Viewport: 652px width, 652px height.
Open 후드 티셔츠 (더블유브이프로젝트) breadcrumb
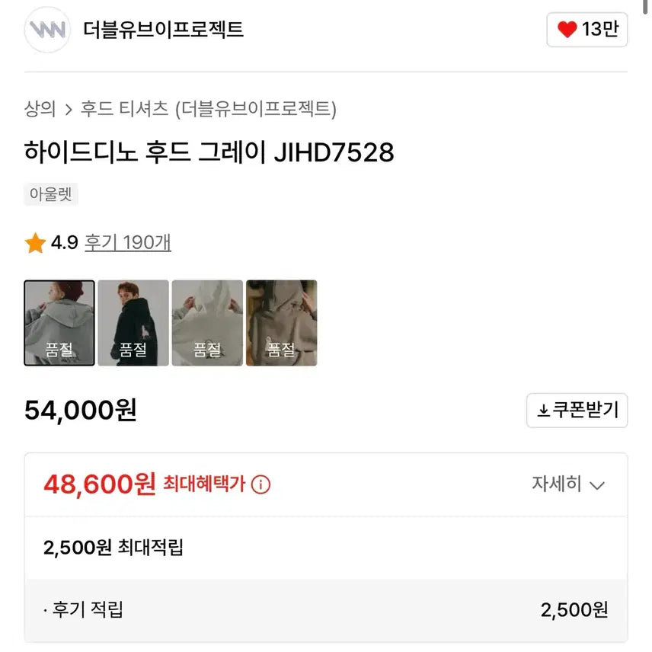click(209, 109)
